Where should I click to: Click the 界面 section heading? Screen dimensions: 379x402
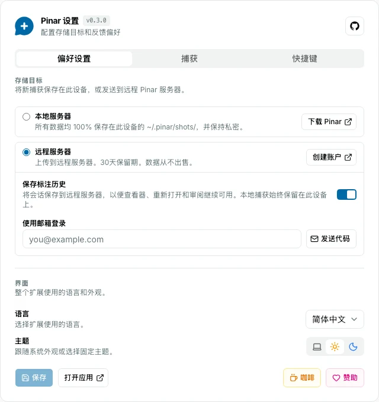[21, 283]
